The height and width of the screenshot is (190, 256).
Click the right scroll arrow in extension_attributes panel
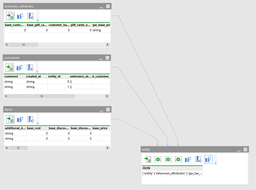click(107, 45)
